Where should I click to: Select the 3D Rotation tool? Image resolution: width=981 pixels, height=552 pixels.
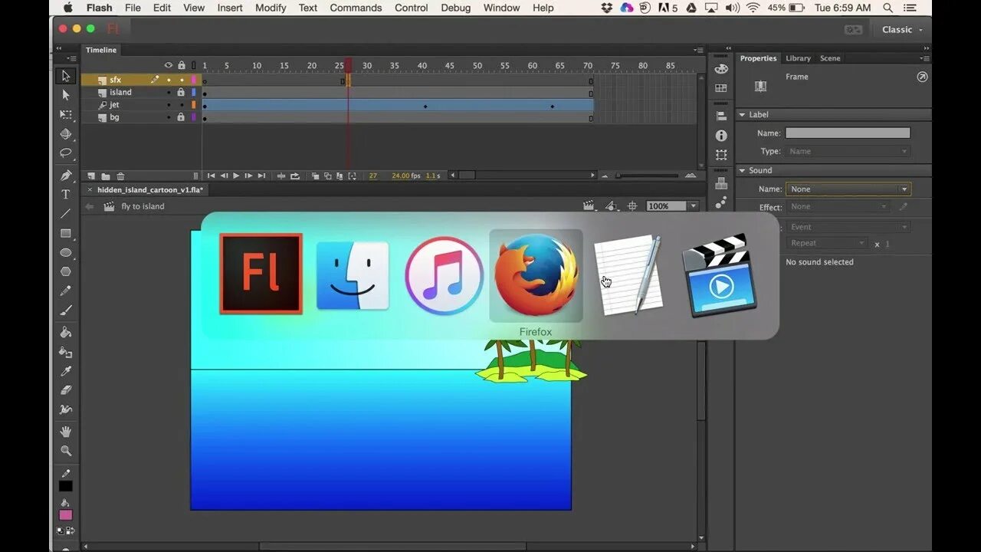(66, 134)
